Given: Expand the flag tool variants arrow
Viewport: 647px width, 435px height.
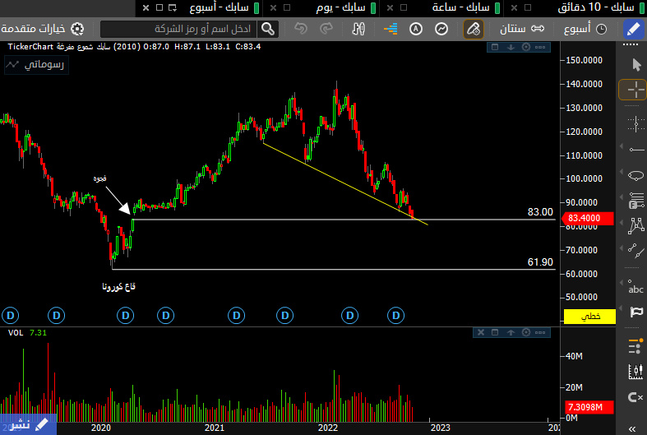Looking at the screenshot, I should [x=622, y=308].
